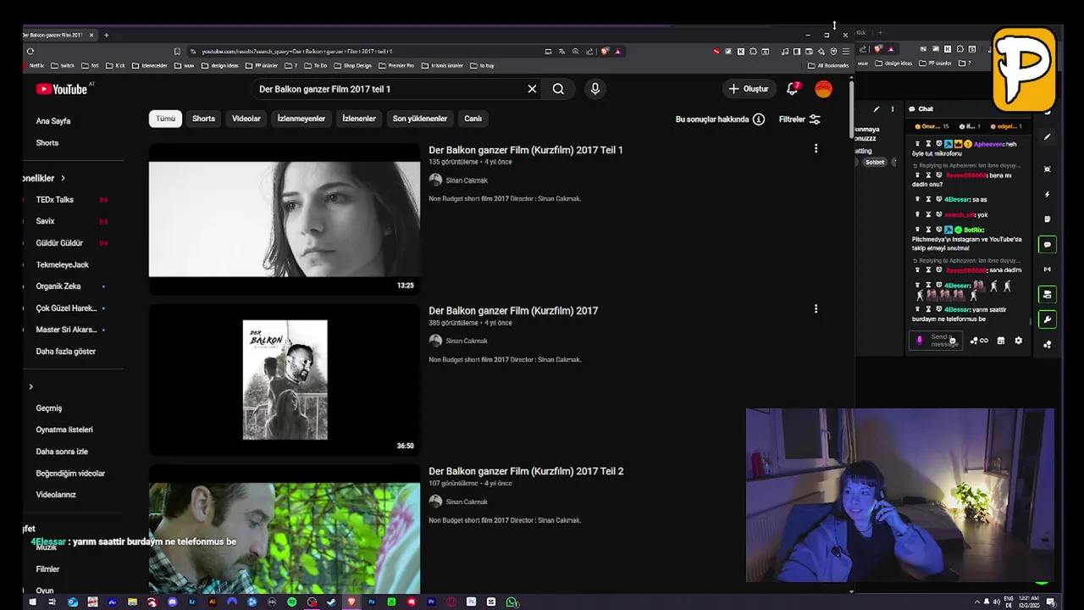Open options menu for 'Kurzfilm 2017 Teil 1' result
The image size is (1084, 610).
pyautogui.click(x=816, y=148)
